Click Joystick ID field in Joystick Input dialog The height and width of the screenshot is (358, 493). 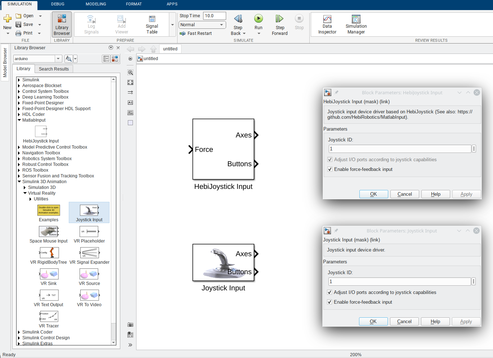pos(399,282)
